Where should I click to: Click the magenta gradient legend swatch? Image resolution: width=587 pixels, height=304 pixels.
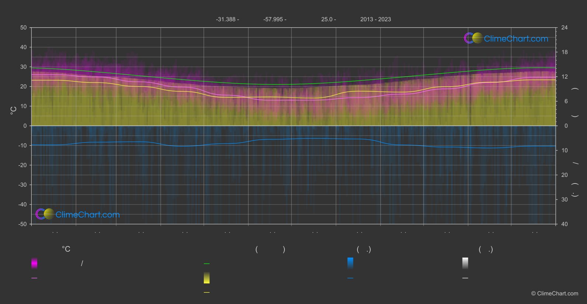point(34,263)
